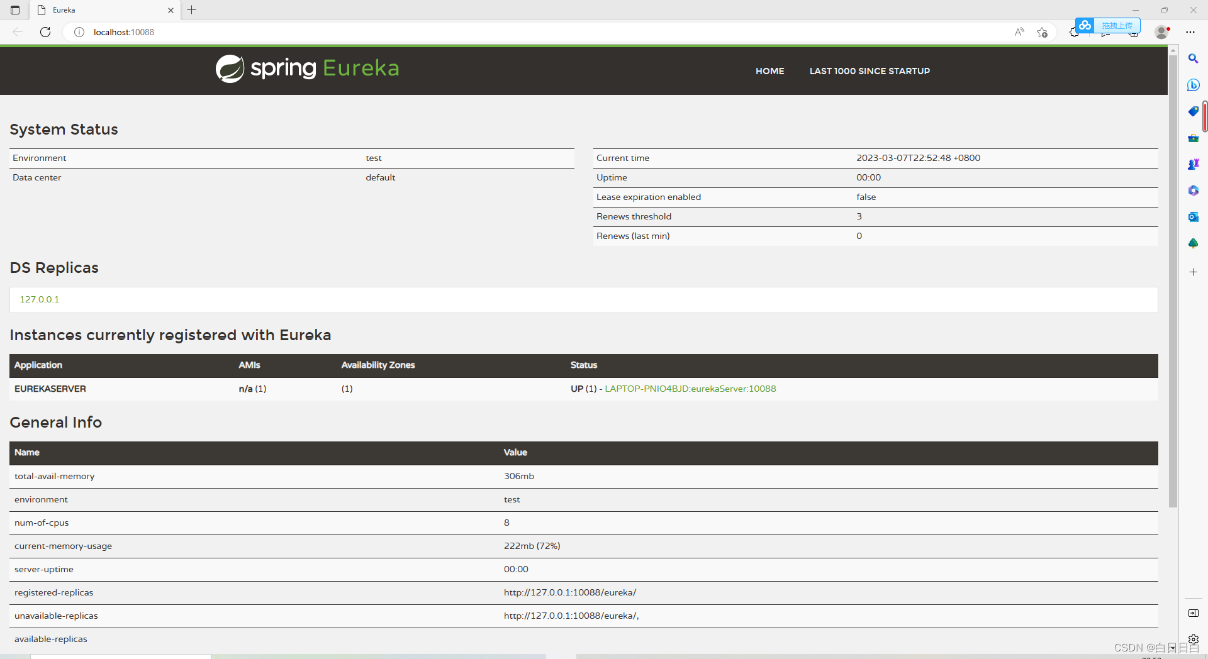Image resolution: width=1208 pixels, height=659 pixels.
Task: Open Outlook in sidebar
Action: [x=1193, y=217]
